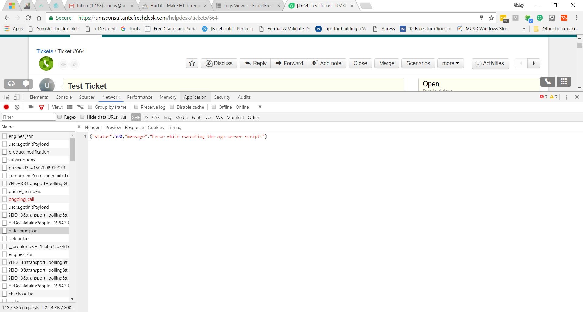583x312 pixels.
Task: Show All request types
Action: [x=124, y=117]
